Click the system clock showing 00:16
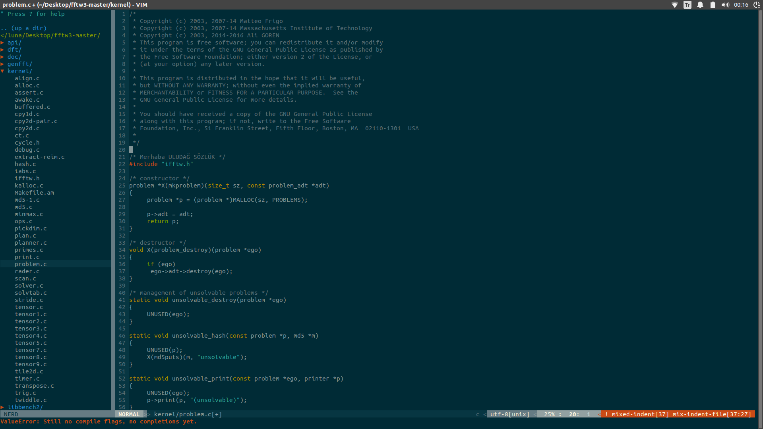Viewport: 763px width, 429px height. point(741,5)
